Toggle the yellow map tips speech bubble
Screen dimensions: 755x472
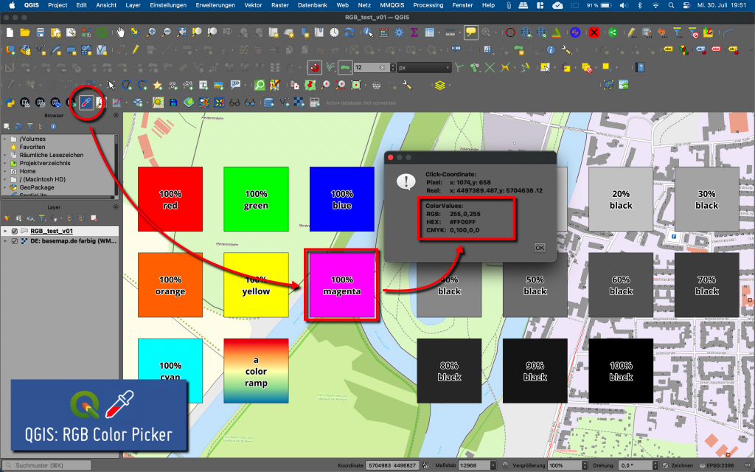[x=471, y=32]
